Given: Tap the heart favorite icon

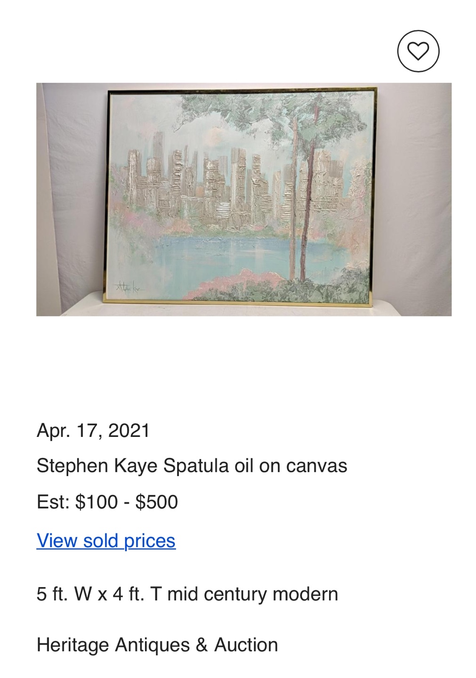Looking at the screenshot, I should 418,51.
